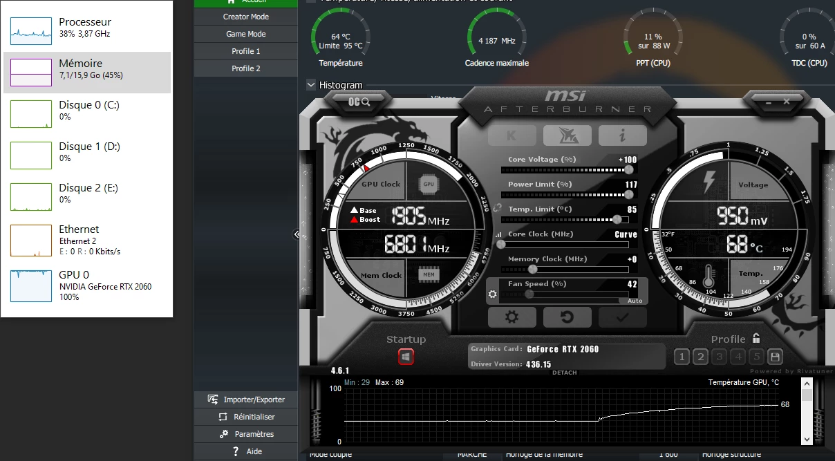Click the Processeur mini graph thumbnail
The image size is (835, 461).
pos(31,31)
